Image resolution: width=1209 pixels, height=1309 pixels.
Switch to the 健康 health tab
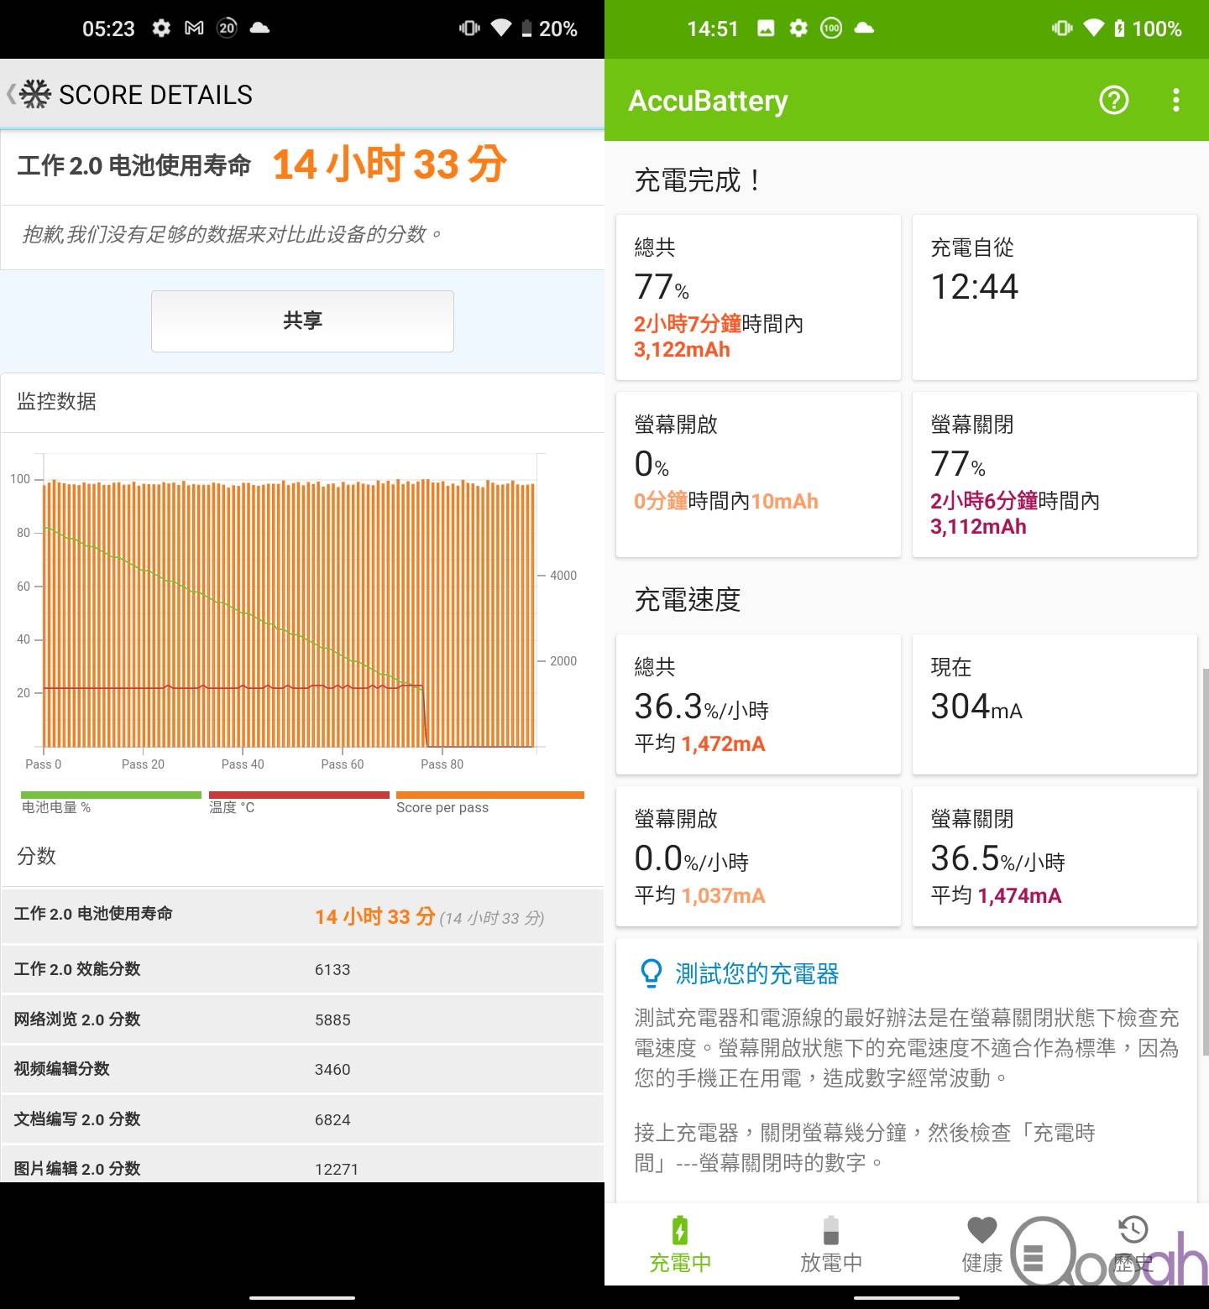click(982, 1244)
